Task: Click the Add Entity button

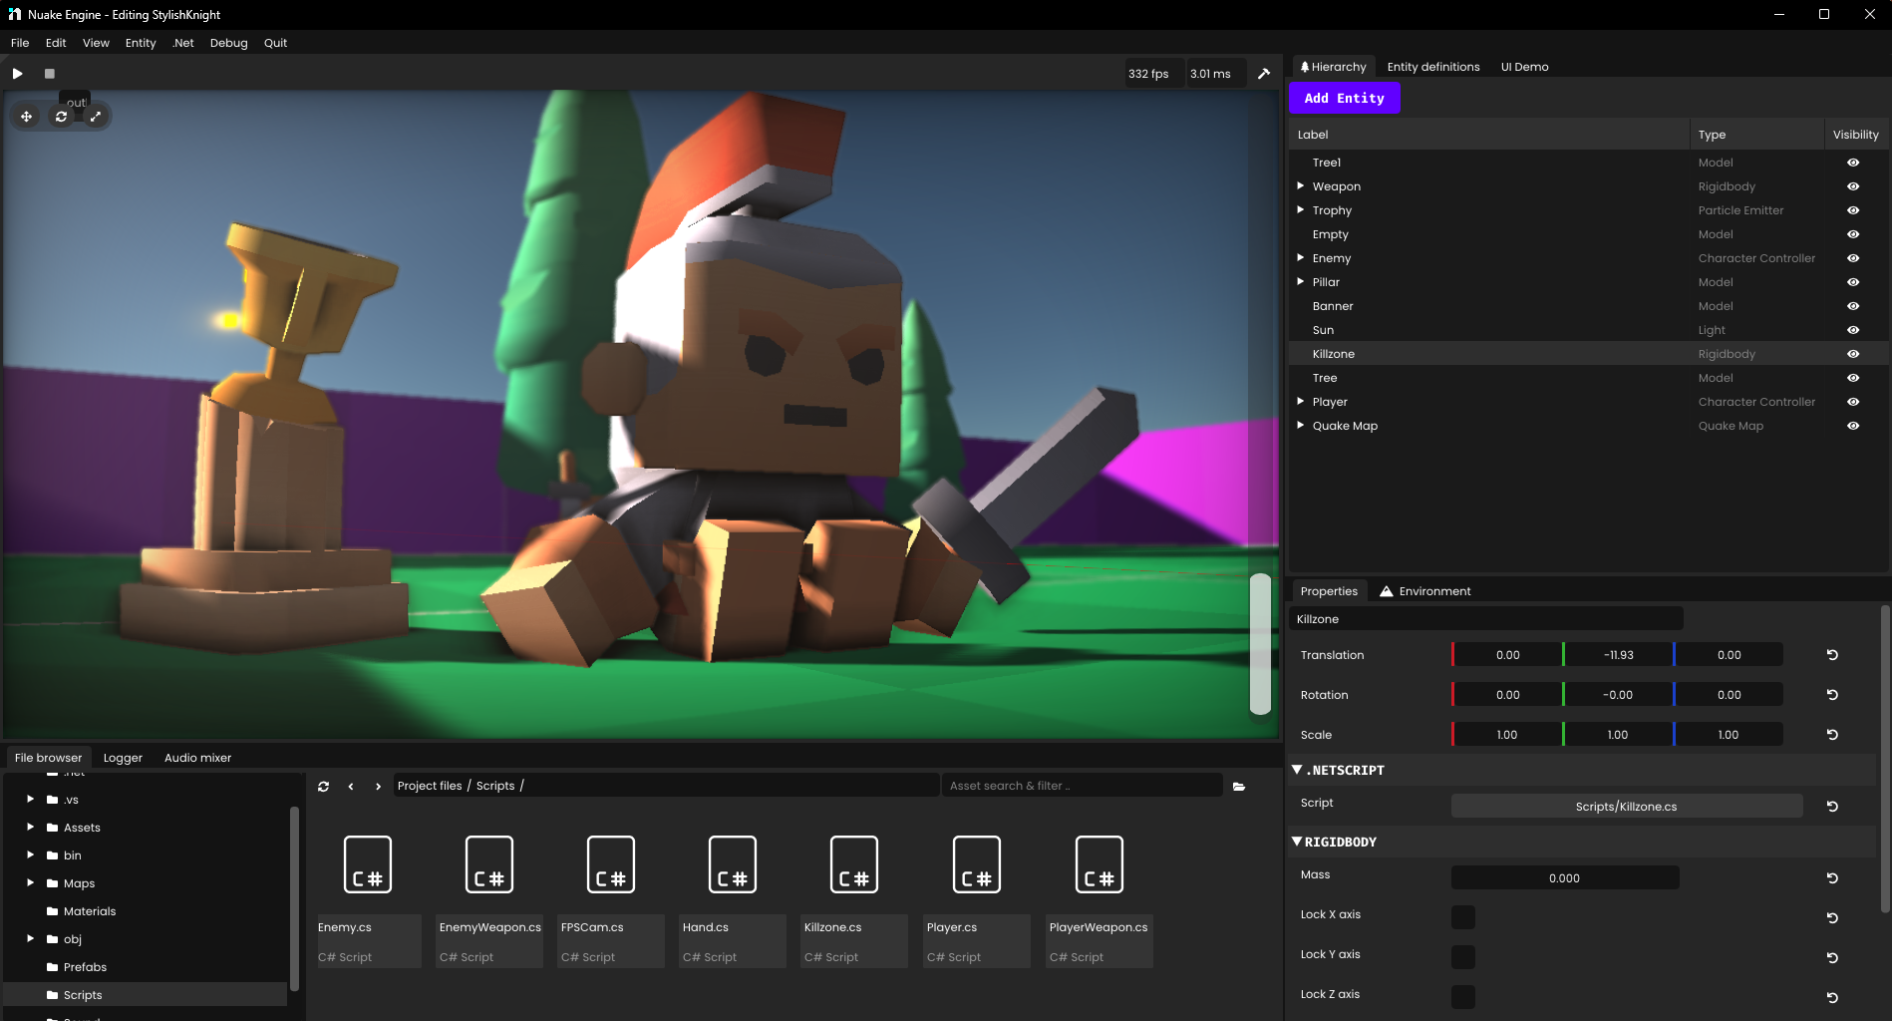Action: point(1345,98)
